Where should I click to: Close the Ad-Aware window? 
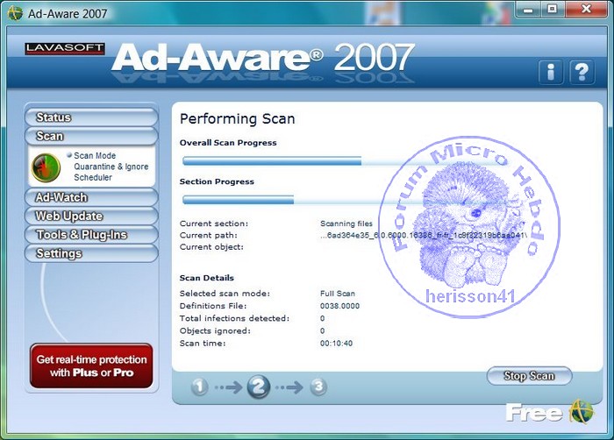pos(586,10)
